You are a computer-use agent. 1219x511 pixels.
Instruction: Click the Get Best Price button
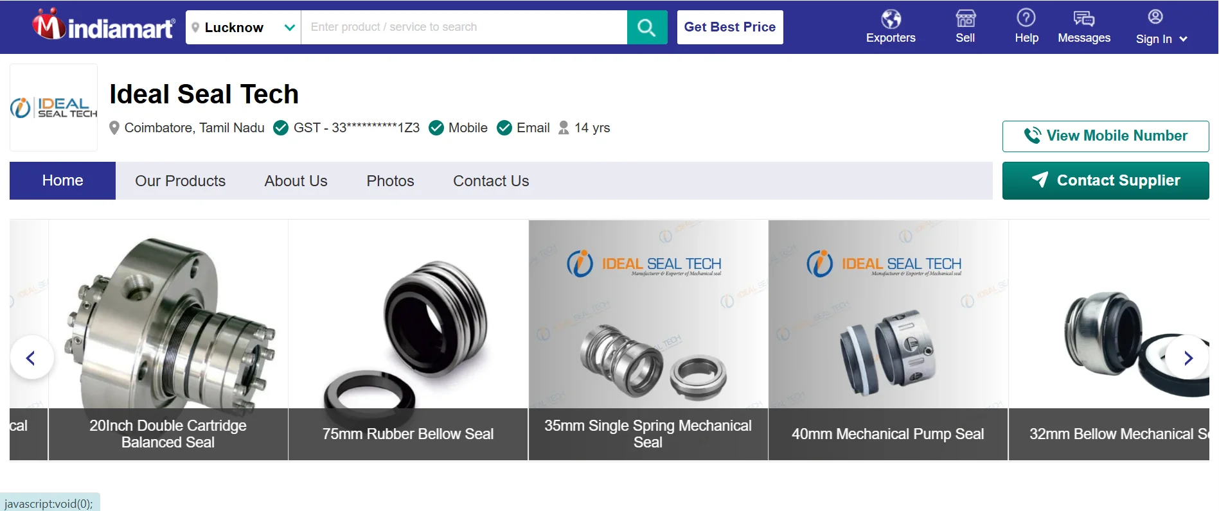[x=729, y=27]
